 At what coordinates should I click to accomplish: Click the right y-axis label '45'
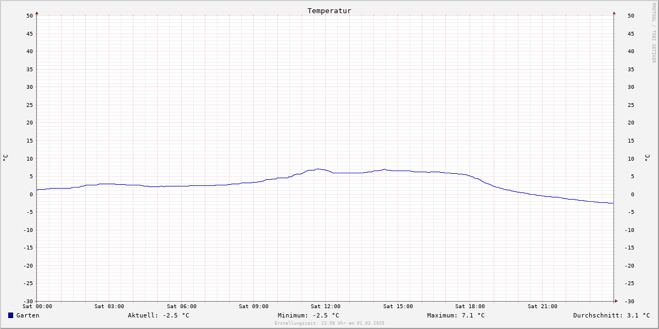pos(631,33)
